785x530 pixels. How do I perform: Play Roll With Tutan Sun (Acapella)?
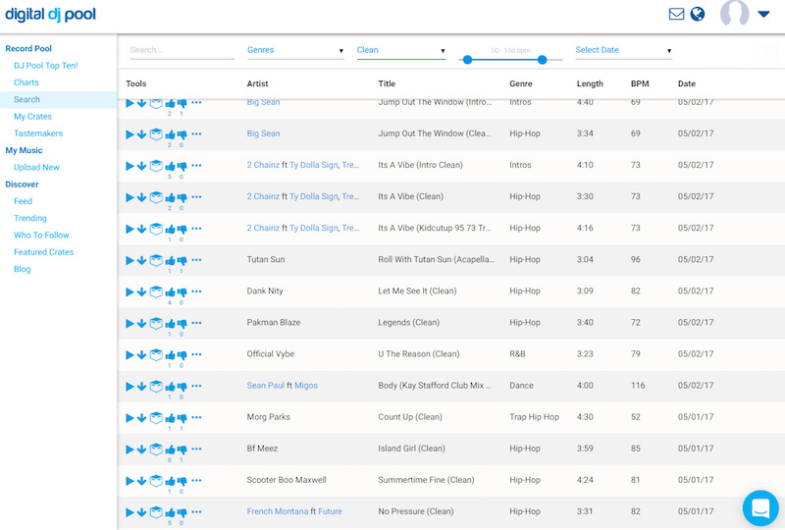tap(130, 260)
